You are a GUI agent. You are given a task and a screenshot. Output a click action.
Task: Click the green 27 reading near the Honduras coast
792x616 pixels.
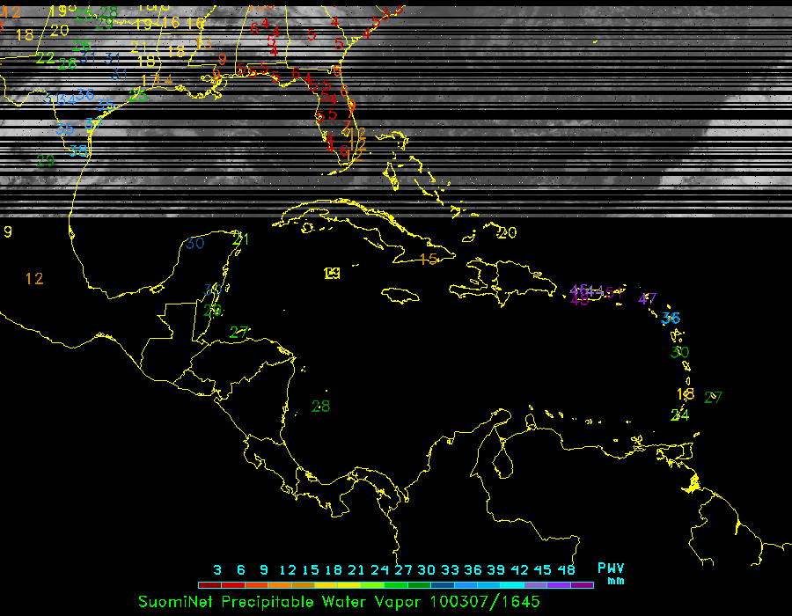click(238, 333)
